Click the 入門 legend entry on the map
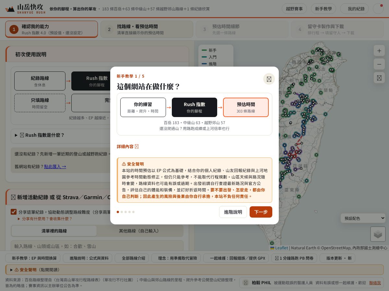 [209, 57]
